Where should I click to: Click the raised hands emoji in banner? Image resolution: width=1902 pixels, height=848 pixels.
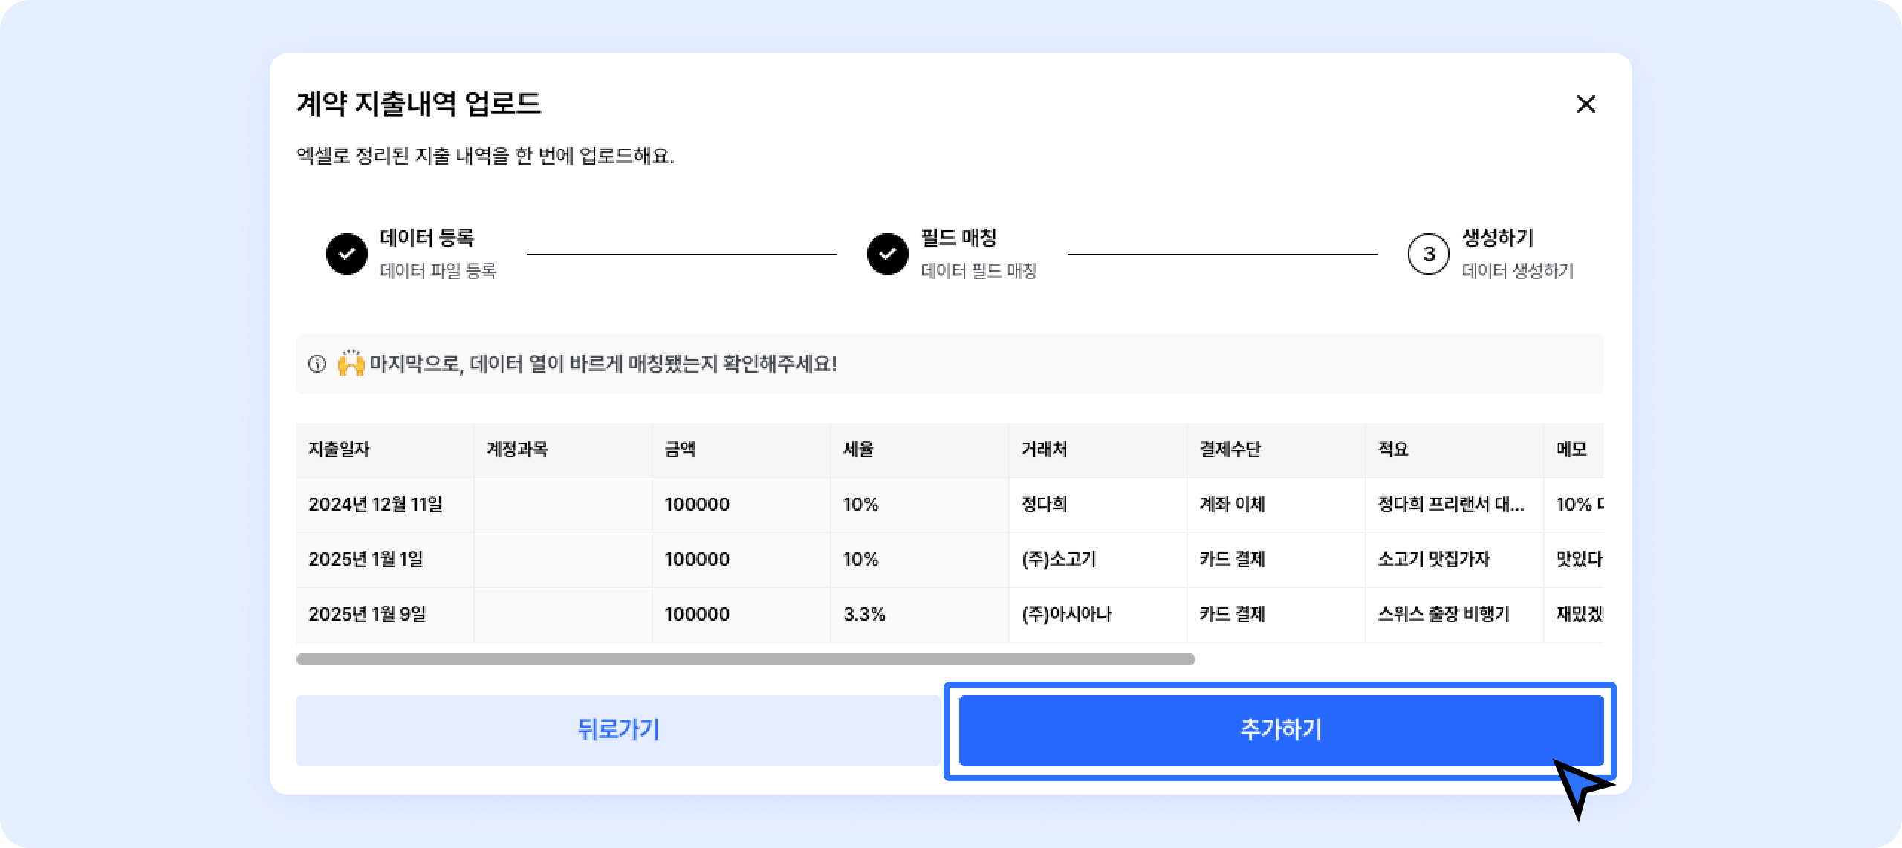(351, 363)
